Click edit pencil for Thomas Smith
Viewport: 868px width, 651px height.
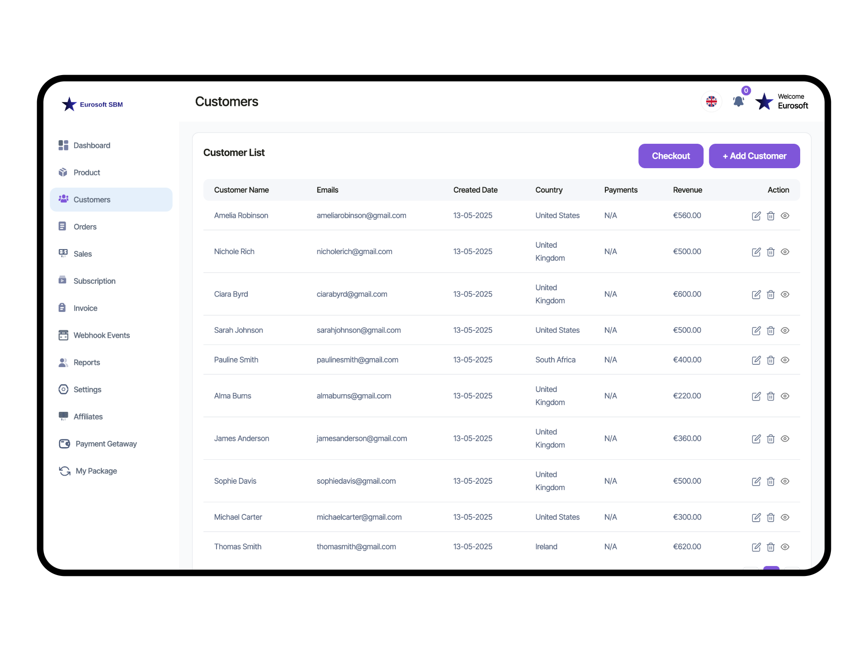point(756,547)
